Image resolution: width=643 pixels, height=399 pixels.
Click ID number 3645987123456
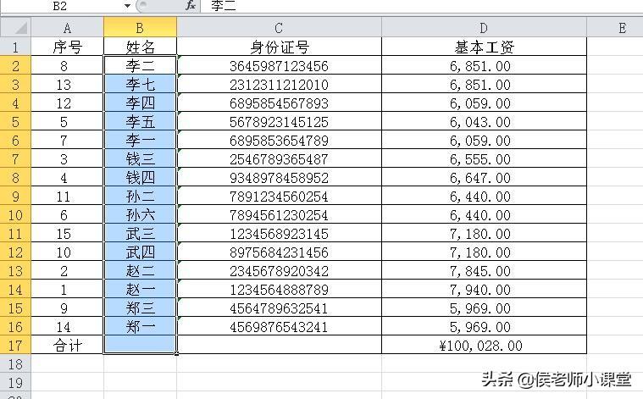[x=279, y=65]
